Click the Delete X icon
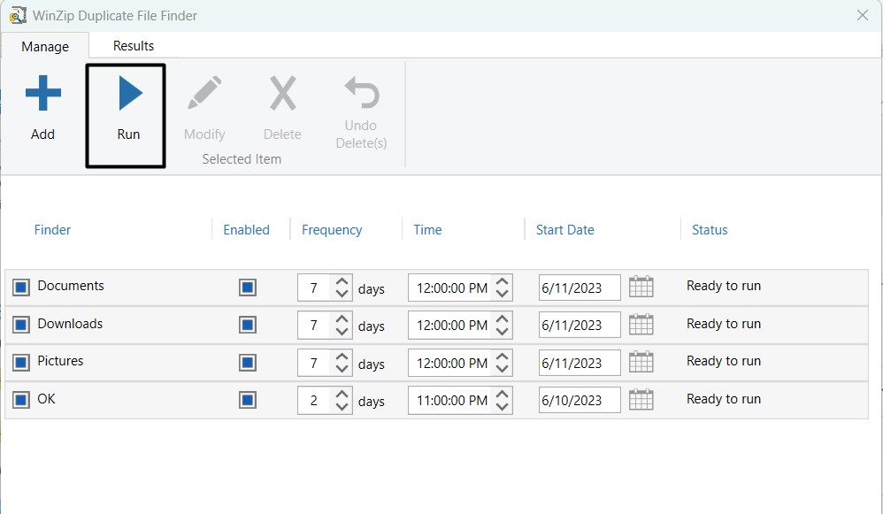Screen dimensions: 883x514 coord(282,94)
